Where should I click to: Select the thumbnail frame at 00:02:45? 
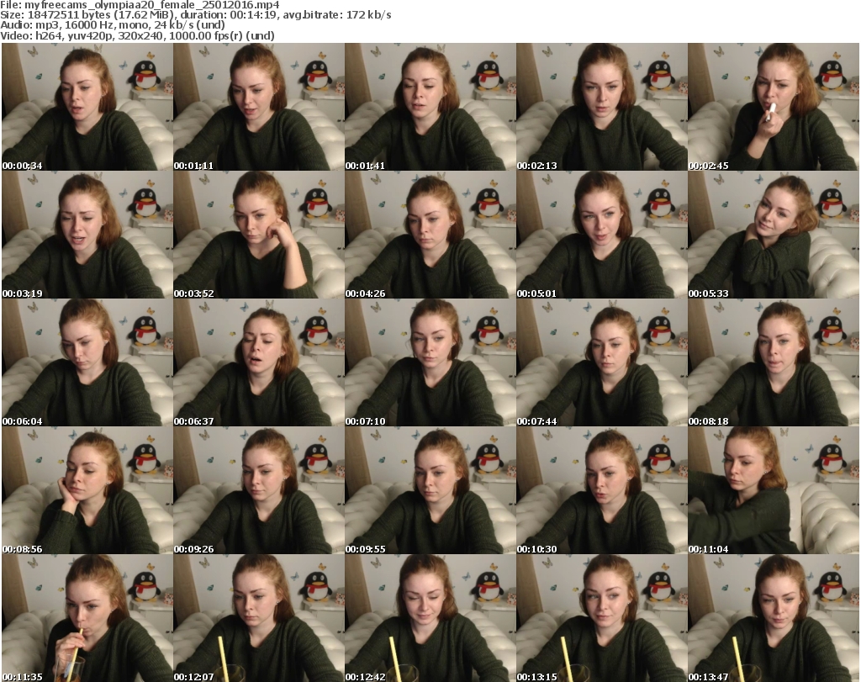tap(774, 107)
